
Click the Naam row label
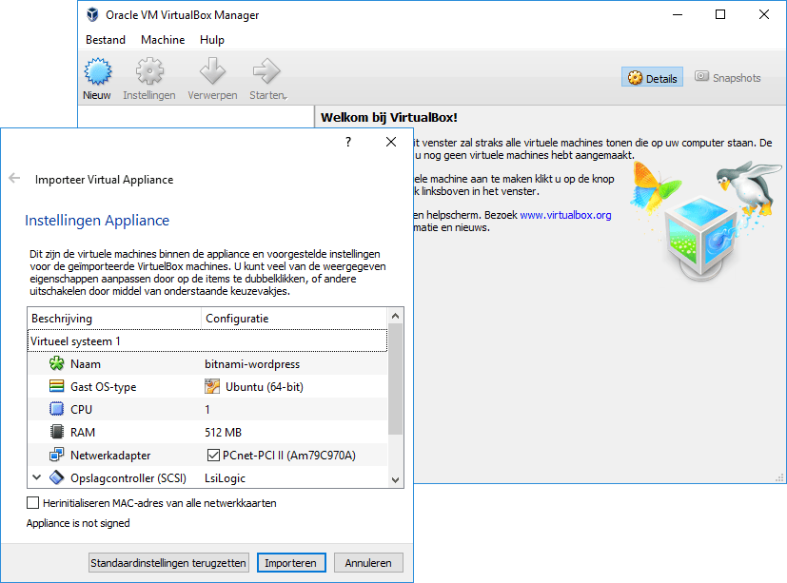tap(86, 363)
